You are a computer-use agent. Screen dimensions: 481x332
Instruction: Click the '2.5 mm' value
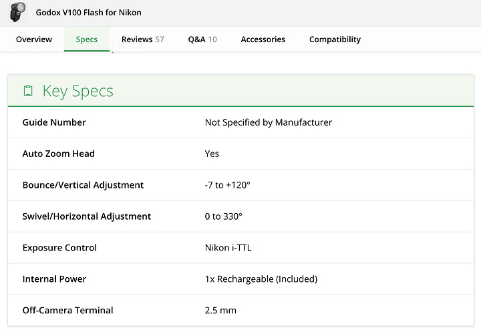pyautogui.click(x=220, y=310)
